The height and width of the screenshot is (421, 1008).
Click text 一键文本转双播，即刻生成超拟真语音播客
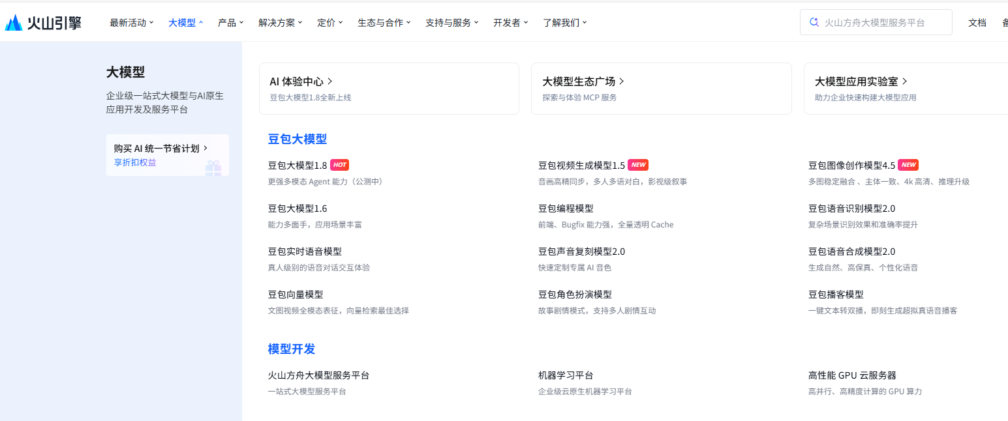coord(883,311)
